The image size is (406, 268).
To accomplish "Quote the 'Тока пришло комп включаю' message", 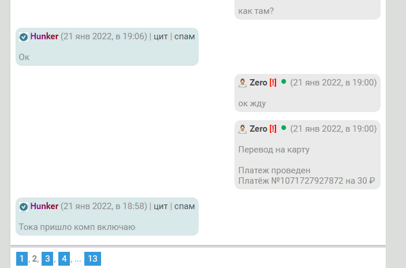I will pyautogui.click(x=161, y=207).
